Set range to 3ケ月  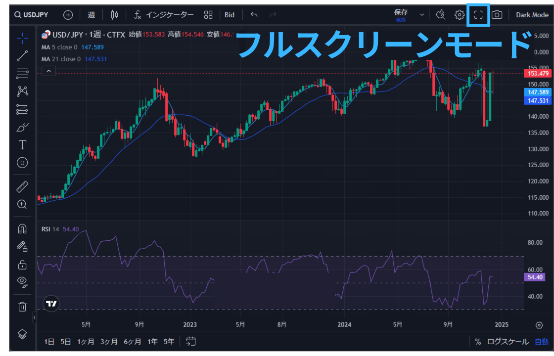(109, 342)
